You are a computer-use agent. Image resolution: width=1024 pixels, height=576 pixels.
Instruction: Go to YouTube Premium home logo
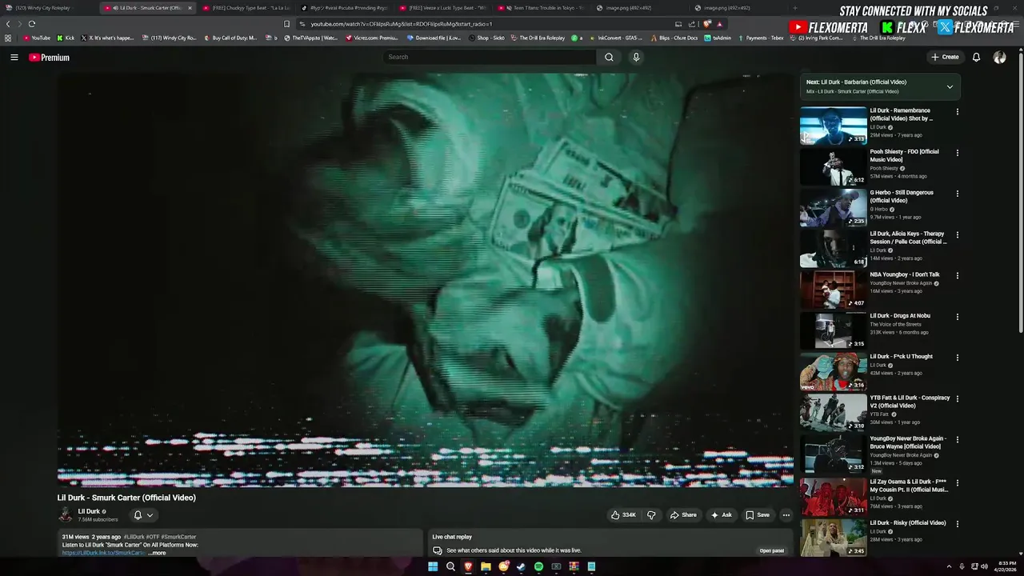click(x=49, y=58)
